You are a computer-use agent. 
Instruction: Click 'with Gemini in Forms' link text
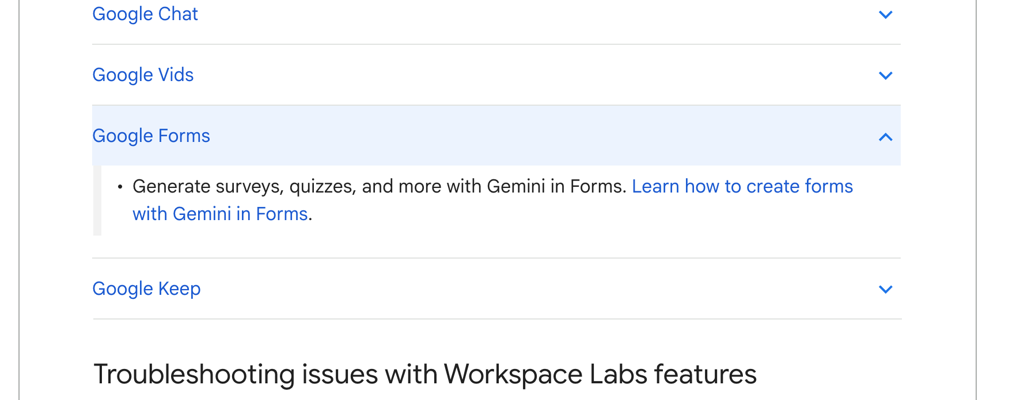pyautogui.click(x=220, y=214)
